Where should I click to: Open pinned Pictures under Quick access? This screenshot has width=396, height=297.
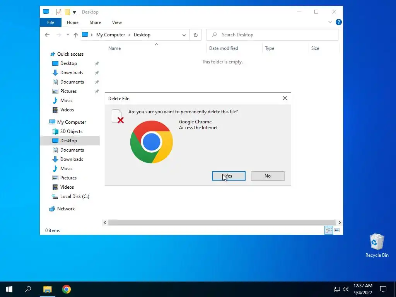[68, 91]
